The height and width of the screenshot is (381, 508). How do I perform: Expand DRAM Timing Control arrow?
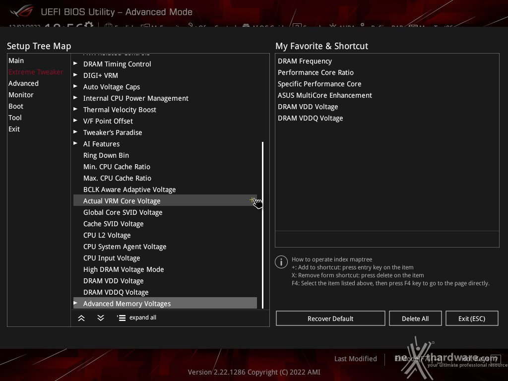click(75, 63)
